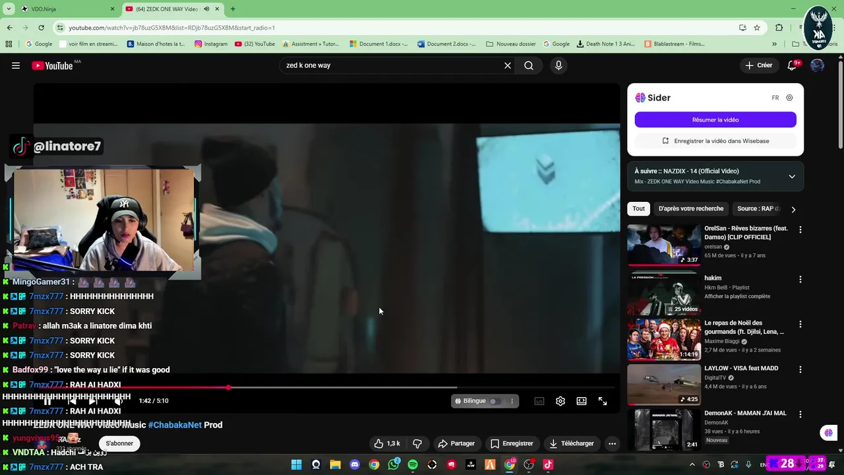
Task: Open the Instagram bookmark
Action: tap(211, 44)
